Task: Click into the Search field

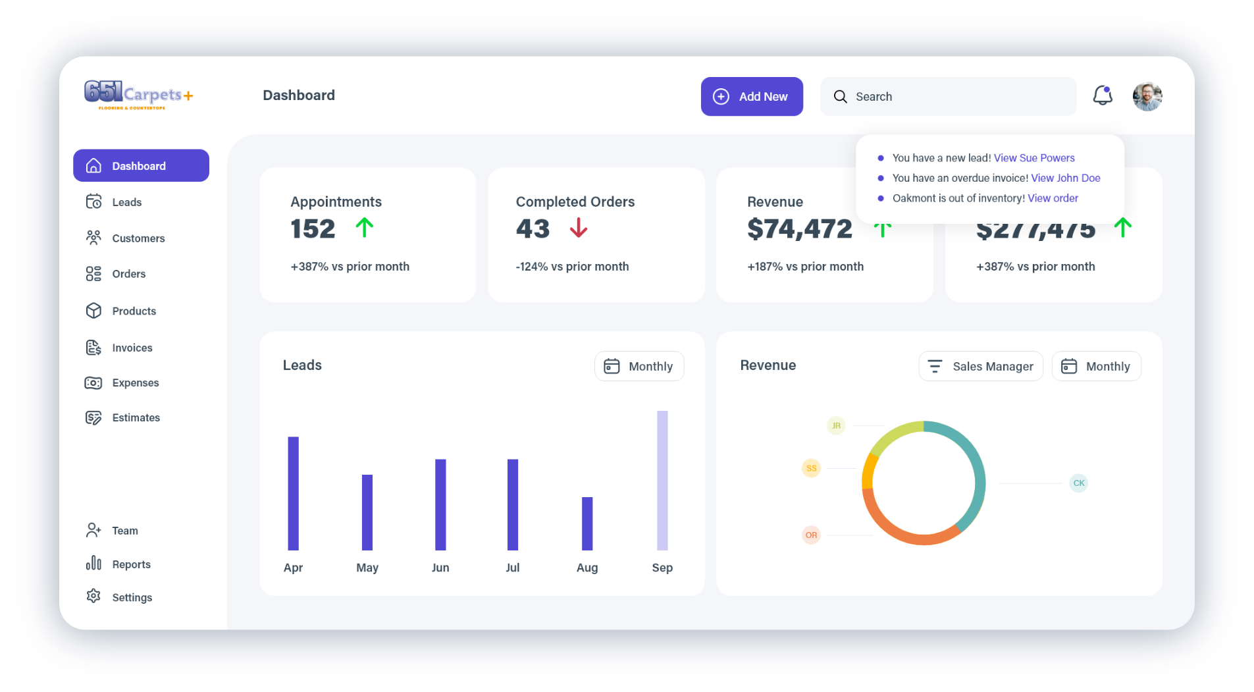Action: point(949,96)
